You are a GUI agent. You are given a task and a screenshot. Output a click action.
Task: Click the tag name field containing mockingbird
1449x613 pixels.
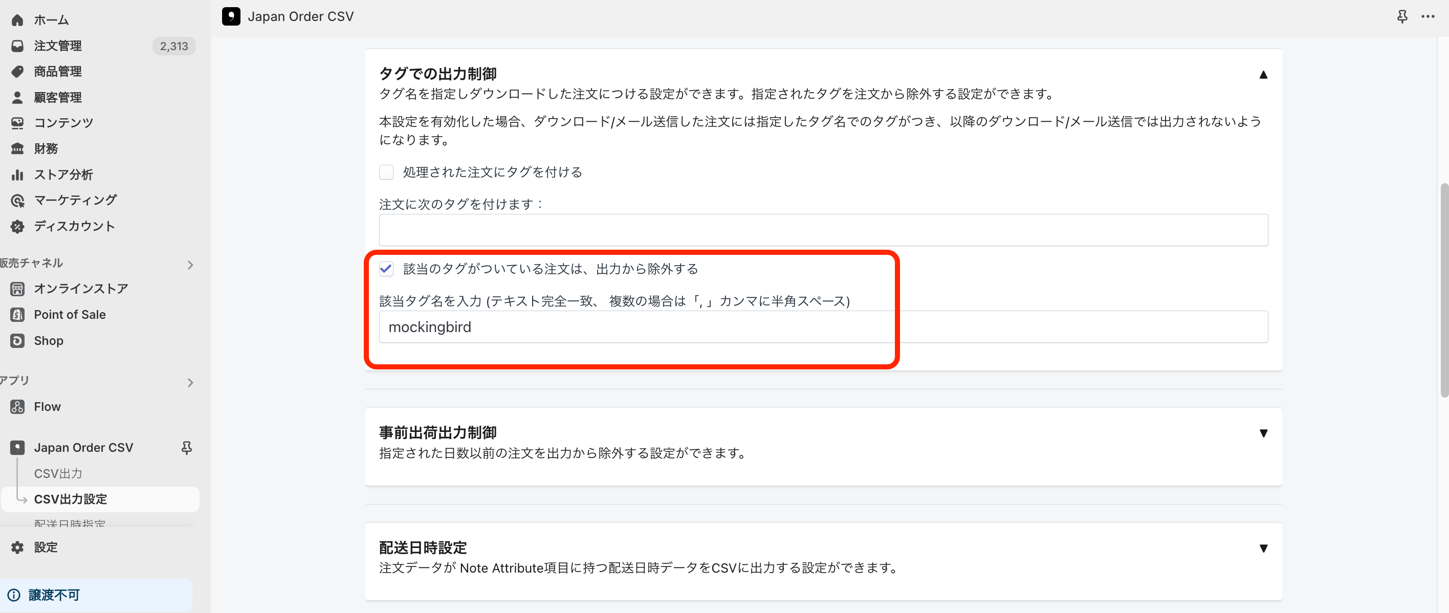click(x=823, y=327)
